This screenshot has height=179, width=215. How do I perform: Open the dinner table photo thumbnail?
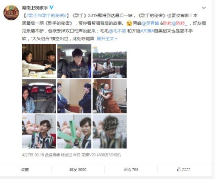(39, 61)
